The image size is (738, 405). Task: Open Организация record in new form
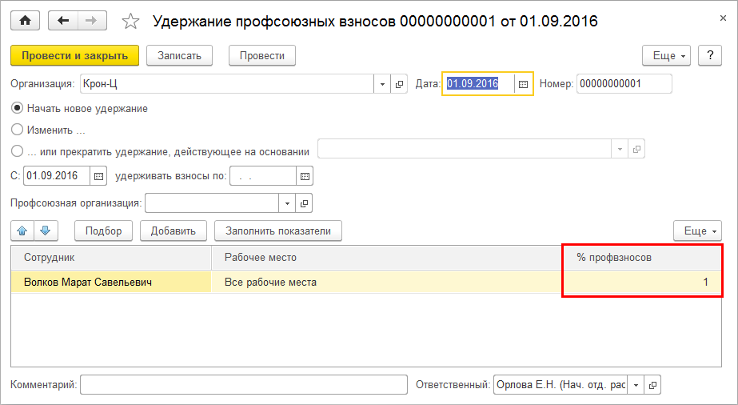pos(399,84)
